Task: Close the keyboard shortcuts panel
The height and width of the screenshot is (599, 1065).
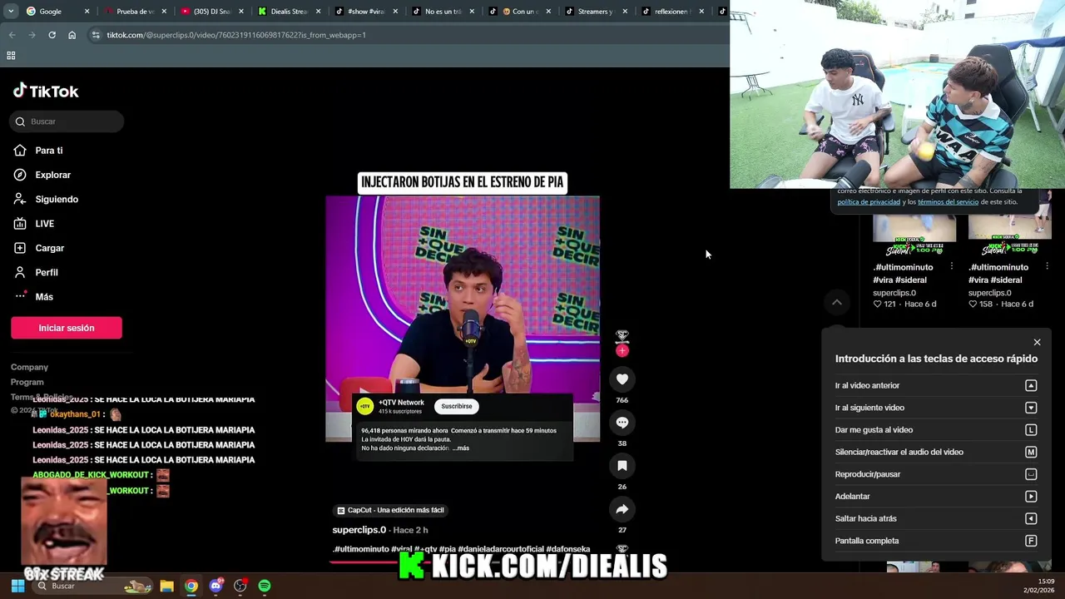Action: click(x=1037, y=342)
